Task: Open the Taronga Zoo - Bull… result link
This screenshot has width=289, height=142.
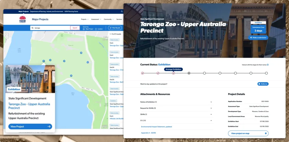Action: coord(117,82)
